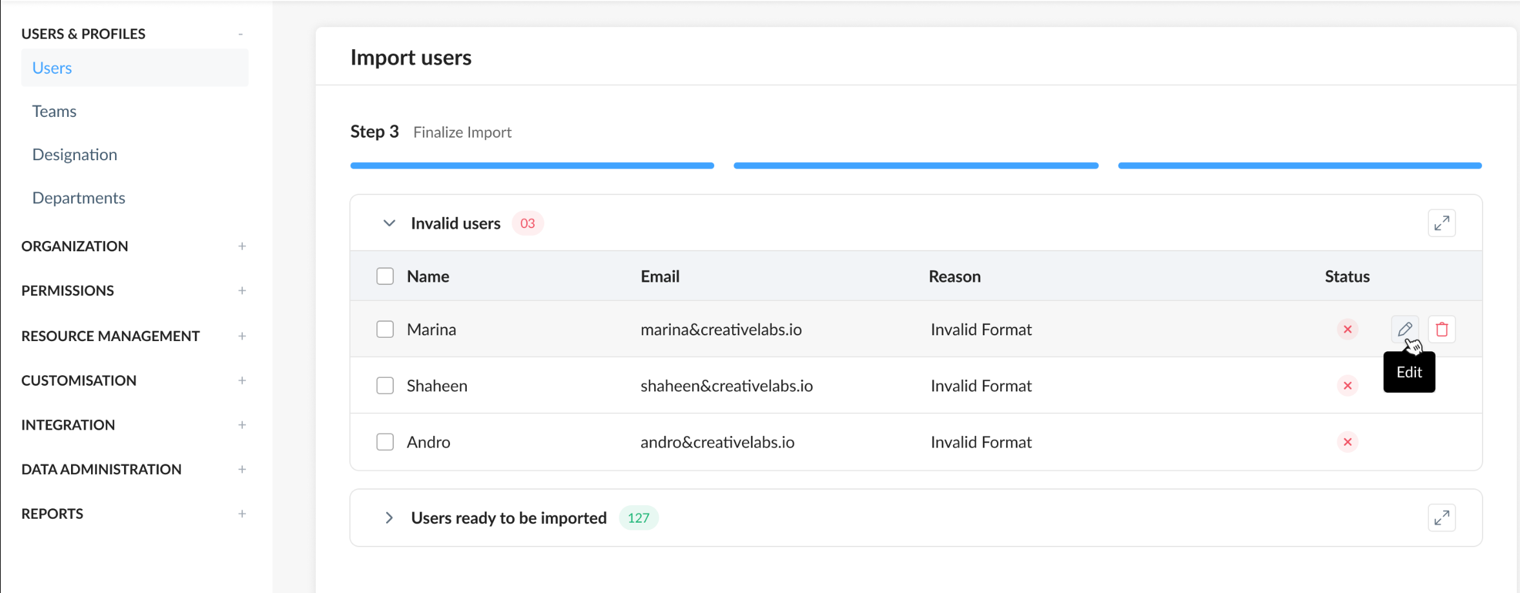Select all invalid users with header checkbox

pos(385,276)
